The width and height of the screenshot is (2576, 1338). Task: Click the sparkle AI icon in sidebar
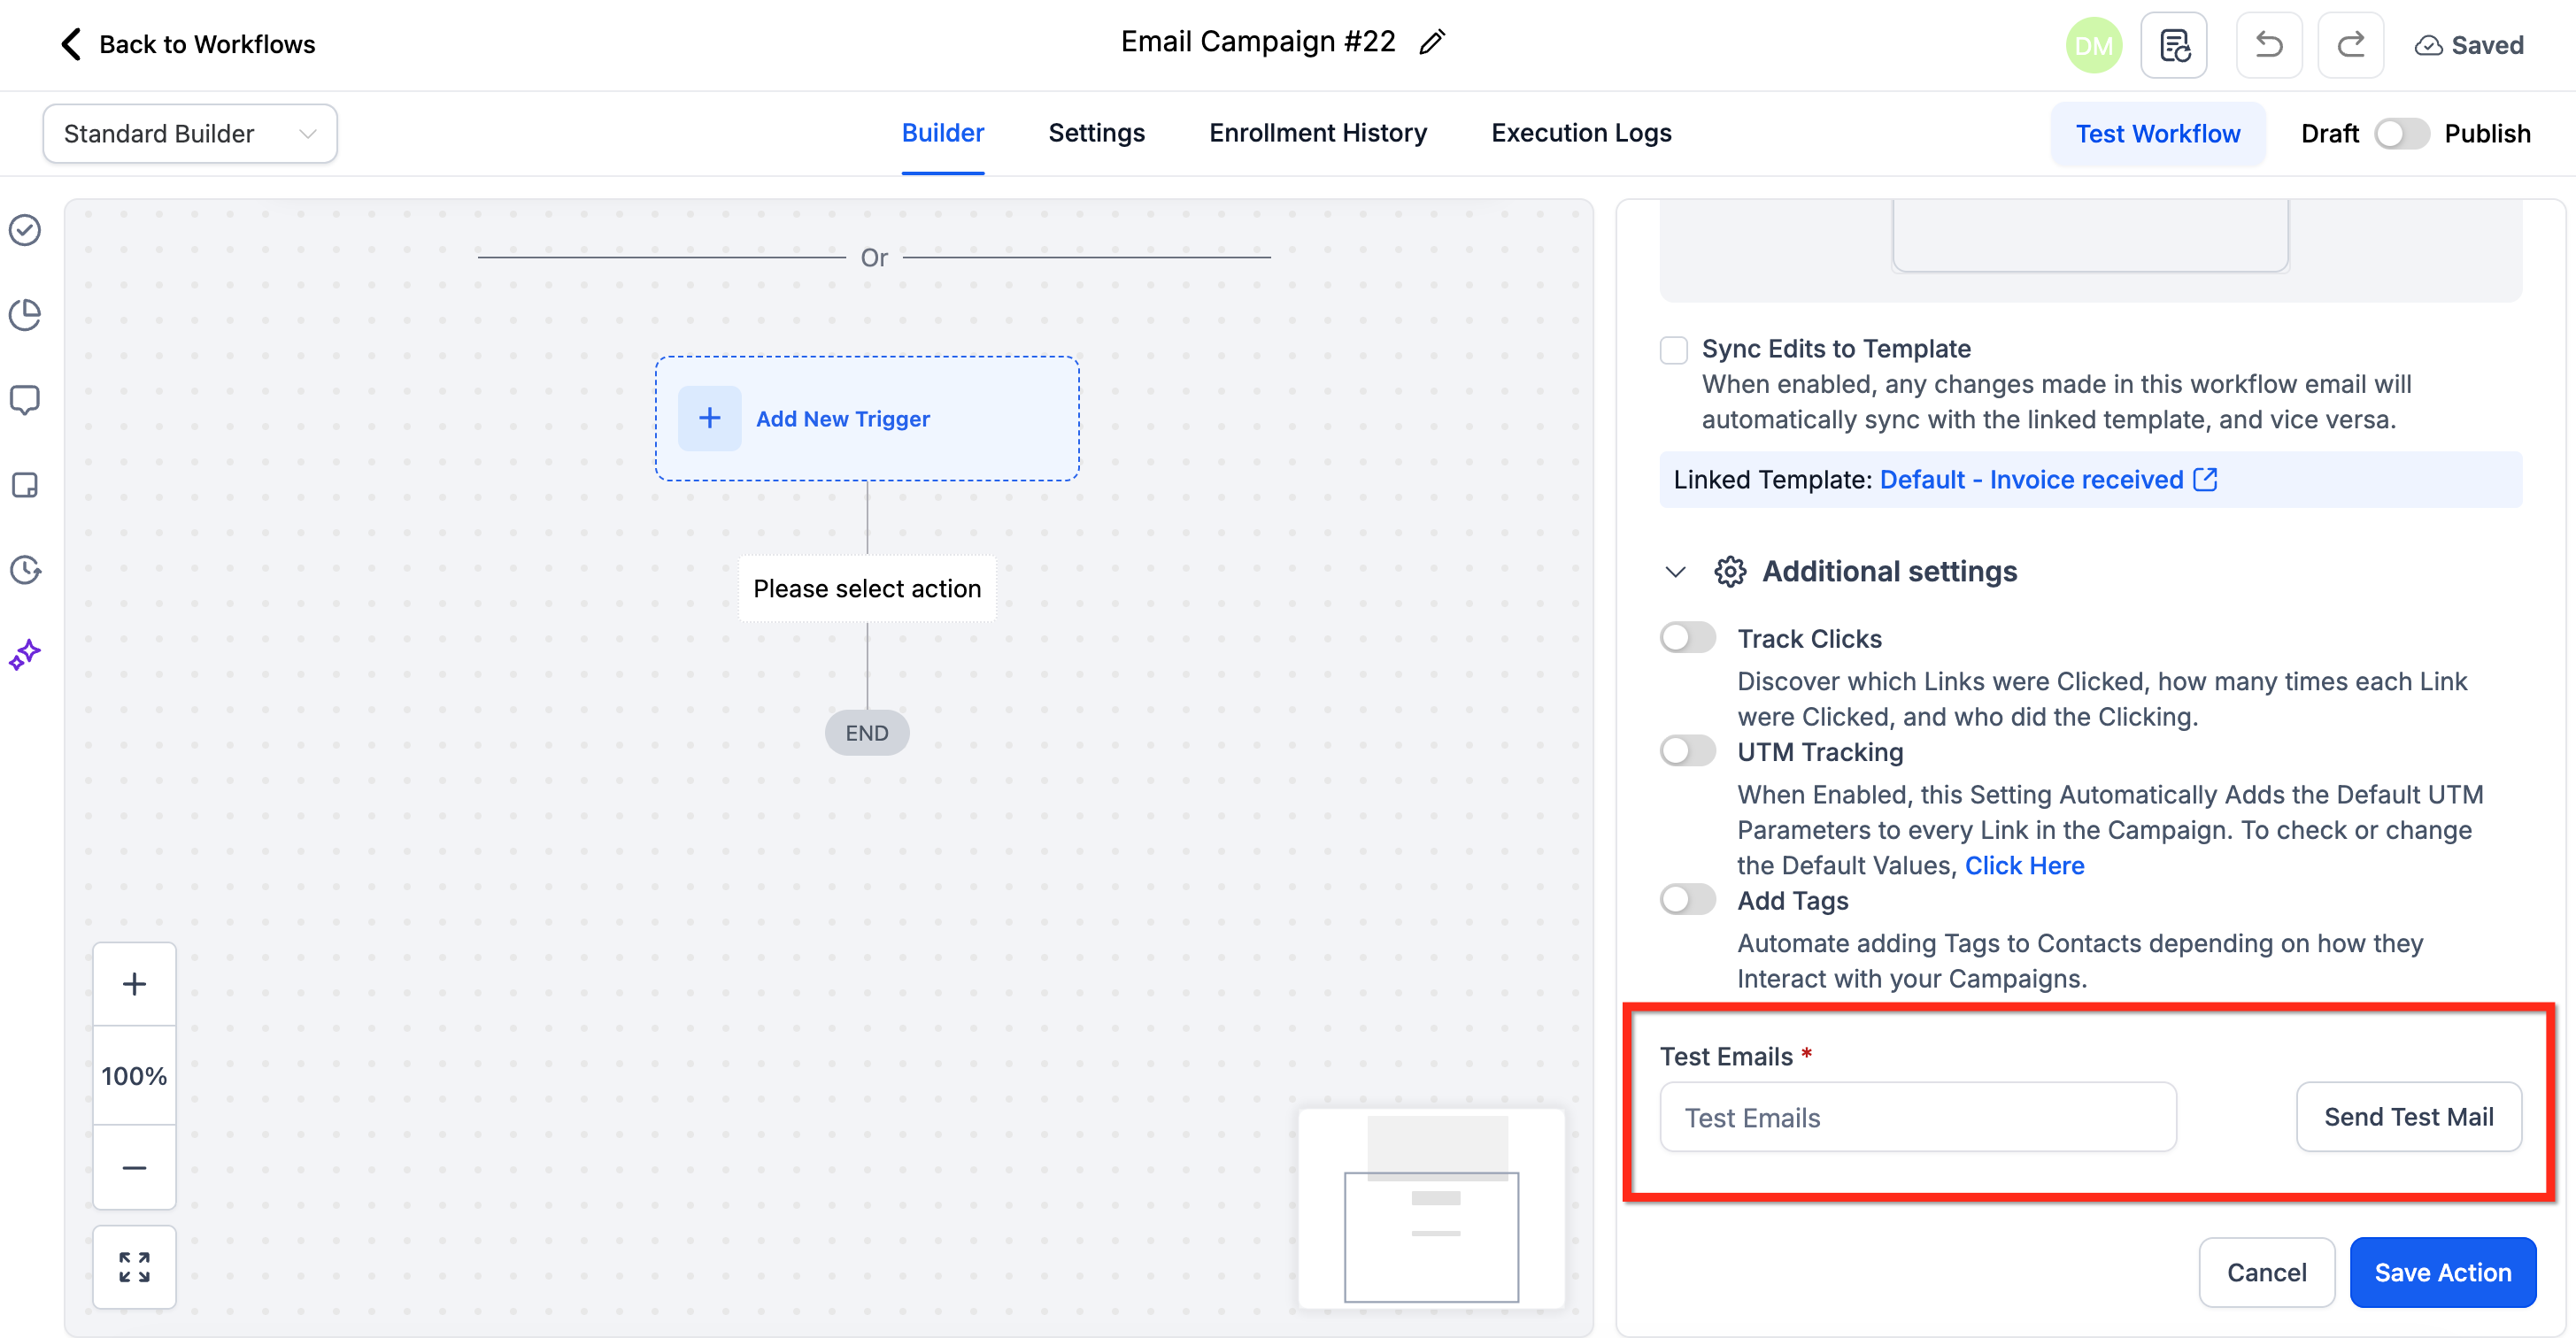click(x=25, y=655)
